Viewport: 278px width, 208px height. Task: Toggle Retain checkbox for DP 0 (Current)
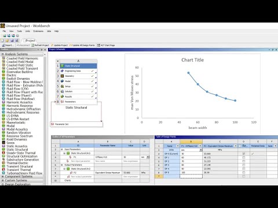244,154
